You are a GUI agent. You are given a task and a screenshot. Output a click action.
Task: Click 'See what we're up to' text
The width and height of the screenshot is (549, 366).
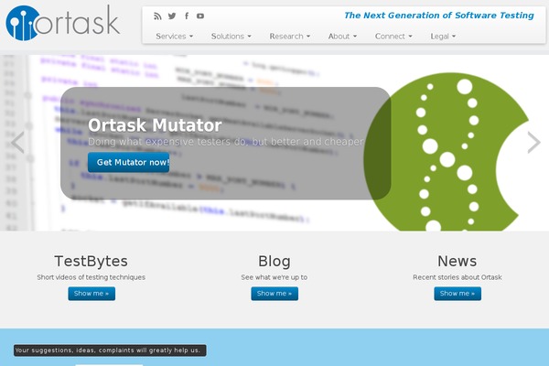coord(274,277)
